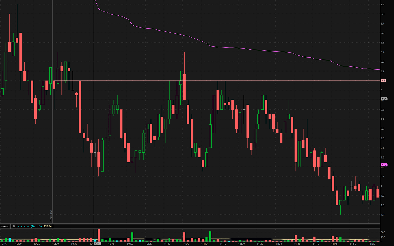The width and height of the screenshot is (394, 246).
Task: Click 2.7 on the price axis
Action: pyautogui.click(x=383, y=119)
